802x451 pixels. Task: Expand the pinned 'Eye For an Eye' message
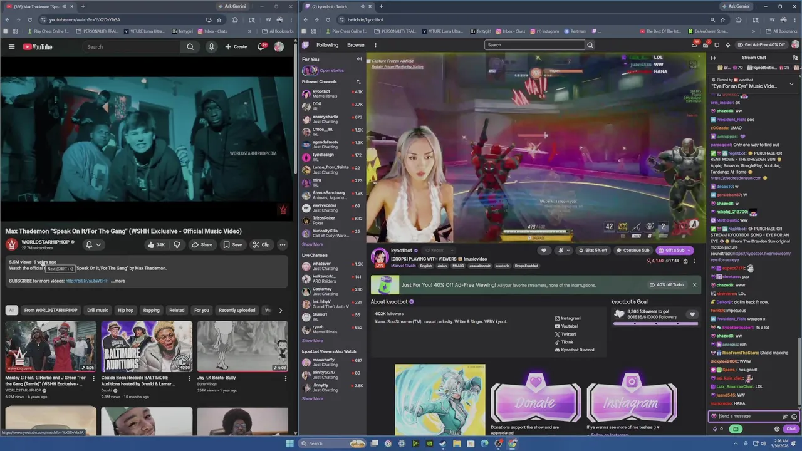(791, 83)
